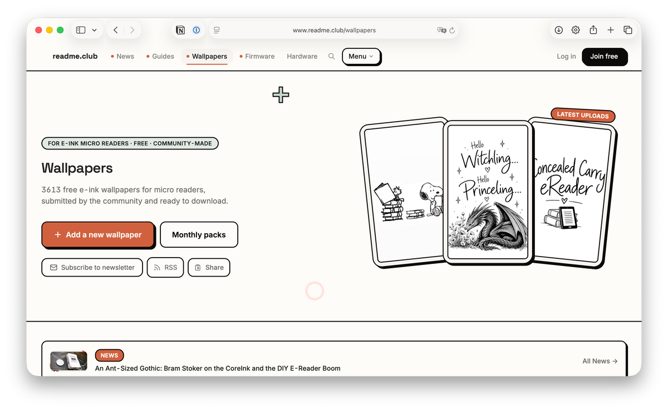Image resolution: width=668 pixels, height=411 pixels.
Task: Open the Notion web clipper extension
Action: pos(180,30)
